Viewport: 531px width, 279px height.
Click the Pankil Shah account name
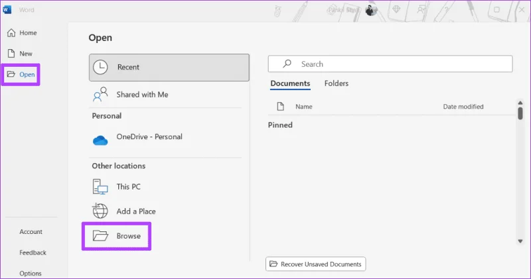point(342,10)
